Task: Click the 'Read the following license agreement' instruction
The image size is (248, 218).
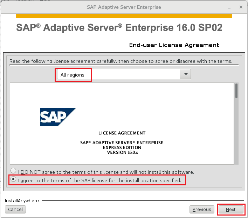Action: click(x=121, y=61)
